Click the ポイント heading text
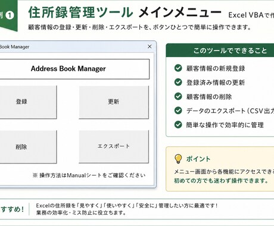 tap(198, 159)
